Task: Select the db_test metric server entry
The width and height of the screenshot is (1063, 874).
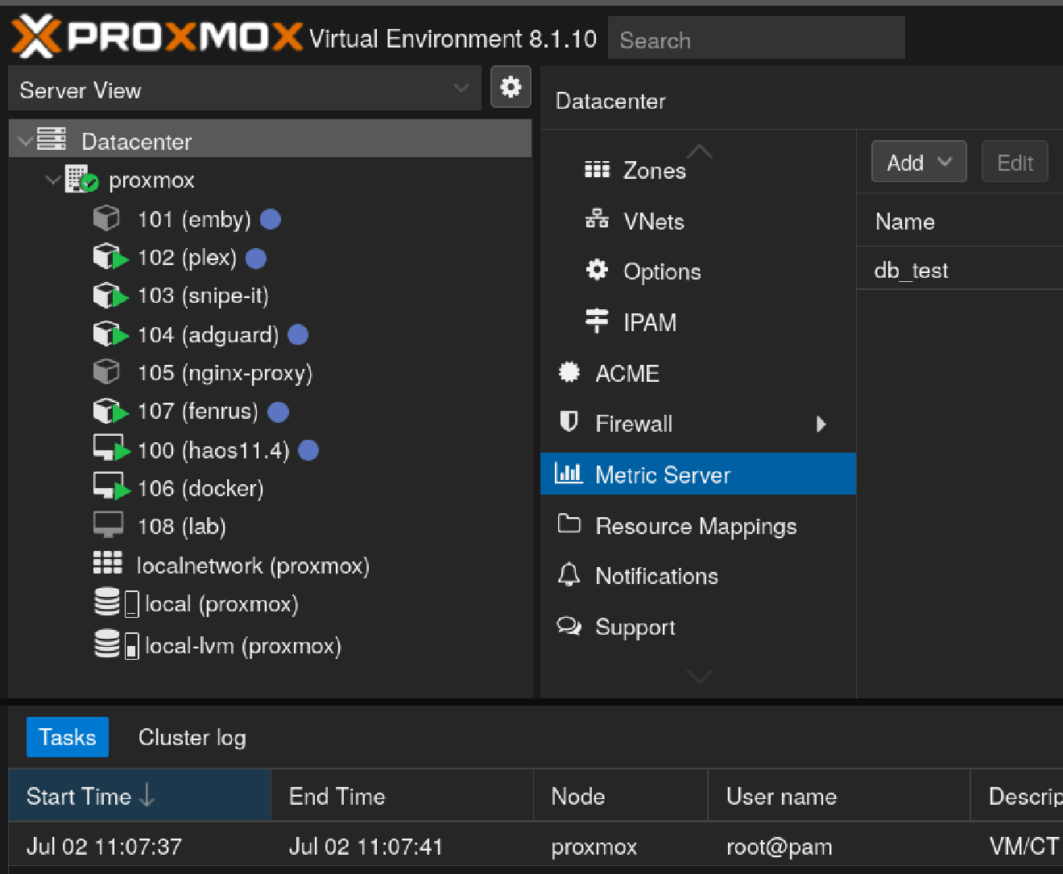Action: (911, 270)
